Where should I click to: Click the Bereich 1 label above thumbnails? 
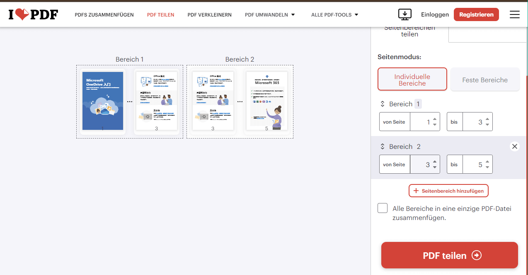click(130, 59)
